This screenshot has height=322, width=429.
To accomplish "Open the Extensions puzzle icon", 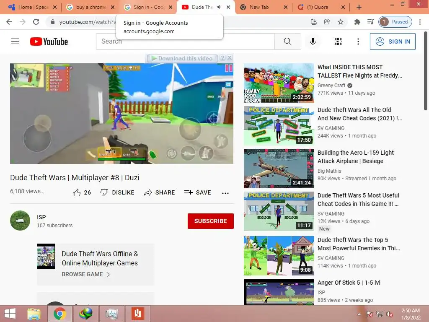I will pos(357,22).
